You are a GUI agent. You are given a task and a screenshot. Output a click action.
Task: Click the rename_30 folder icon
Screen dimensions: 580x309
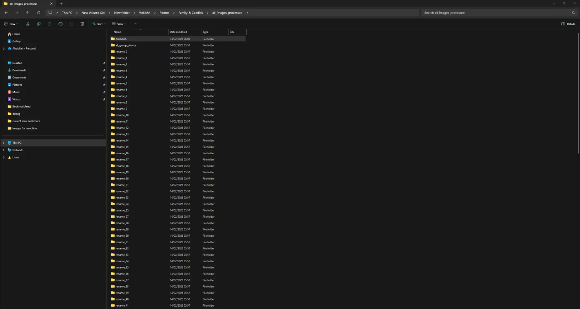tap(113, 236)
